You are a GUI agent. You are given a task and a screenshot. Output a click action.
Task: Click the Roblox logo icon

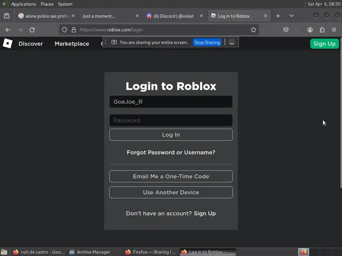8,43
